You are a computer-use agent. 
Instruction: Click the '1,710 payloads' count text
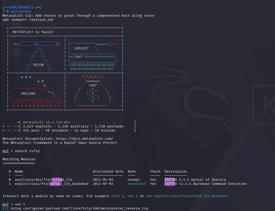coord(109,126)
